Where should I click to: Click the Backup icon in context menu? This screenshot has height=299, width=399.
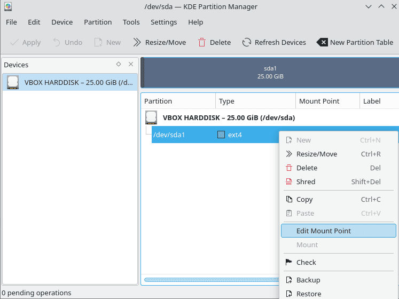(x=289, y=280)
